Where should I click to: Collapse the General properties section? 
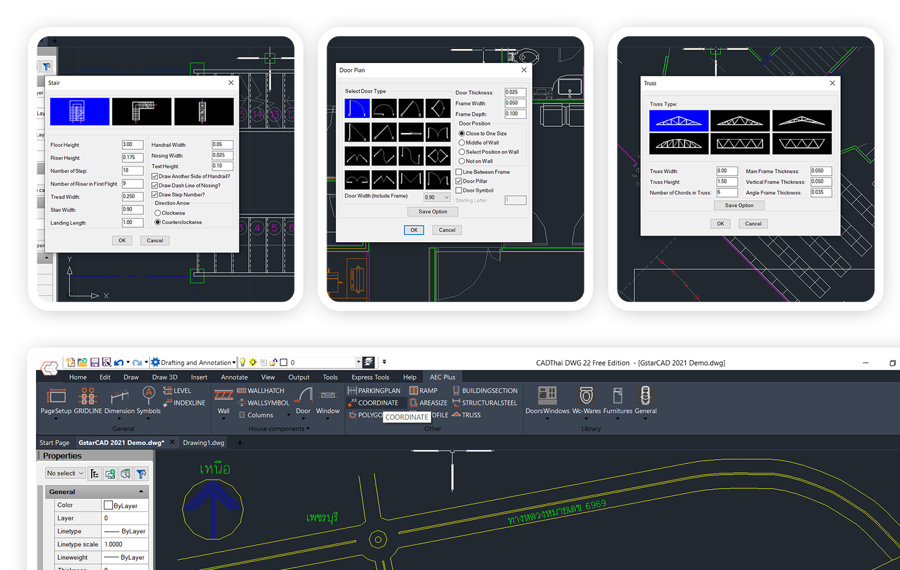[142, 491]
